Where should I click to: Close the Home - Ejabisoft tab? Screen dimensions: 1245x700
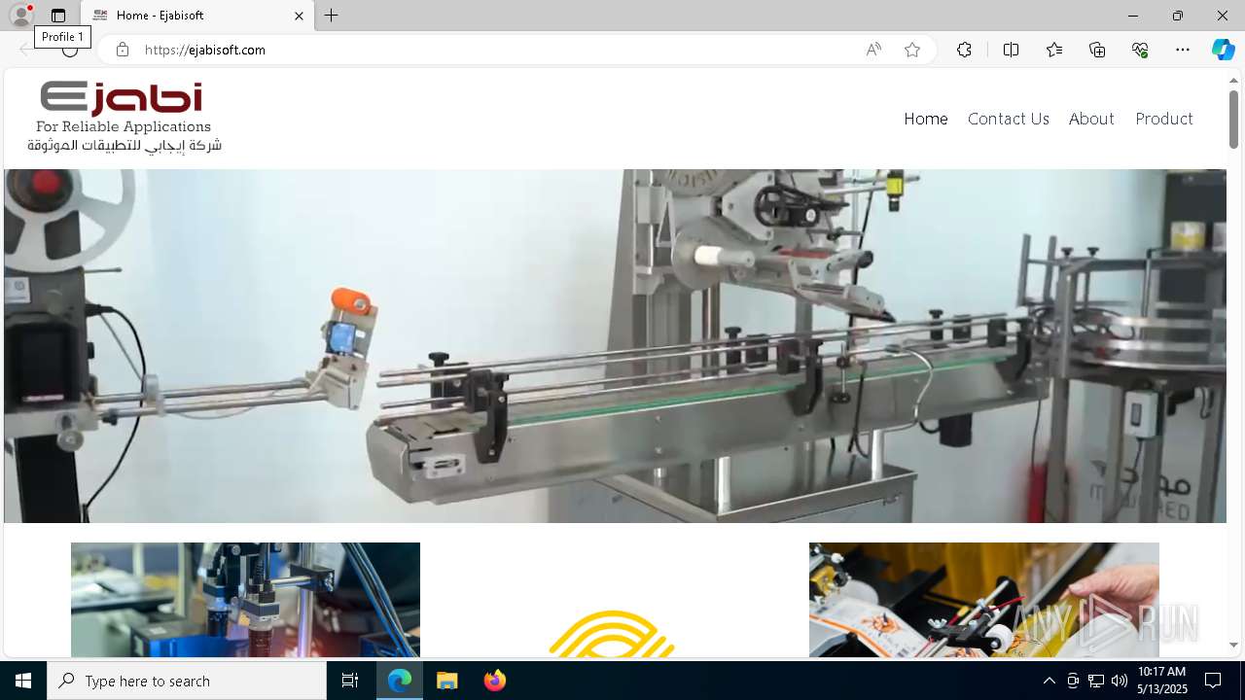pyautogui.click(x=300, y=16)
